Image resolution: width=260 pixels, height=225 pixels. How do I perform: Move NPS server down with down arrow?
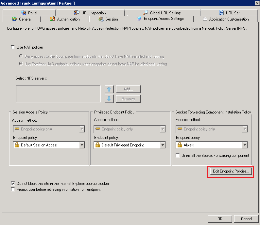[x=109, y=99]
